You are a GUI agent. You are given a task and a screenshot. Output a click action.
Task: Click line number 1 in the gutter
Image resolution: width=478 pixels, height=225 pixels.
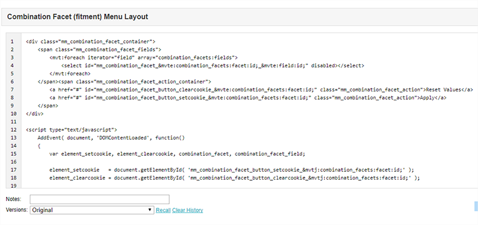tap(12, 41)
